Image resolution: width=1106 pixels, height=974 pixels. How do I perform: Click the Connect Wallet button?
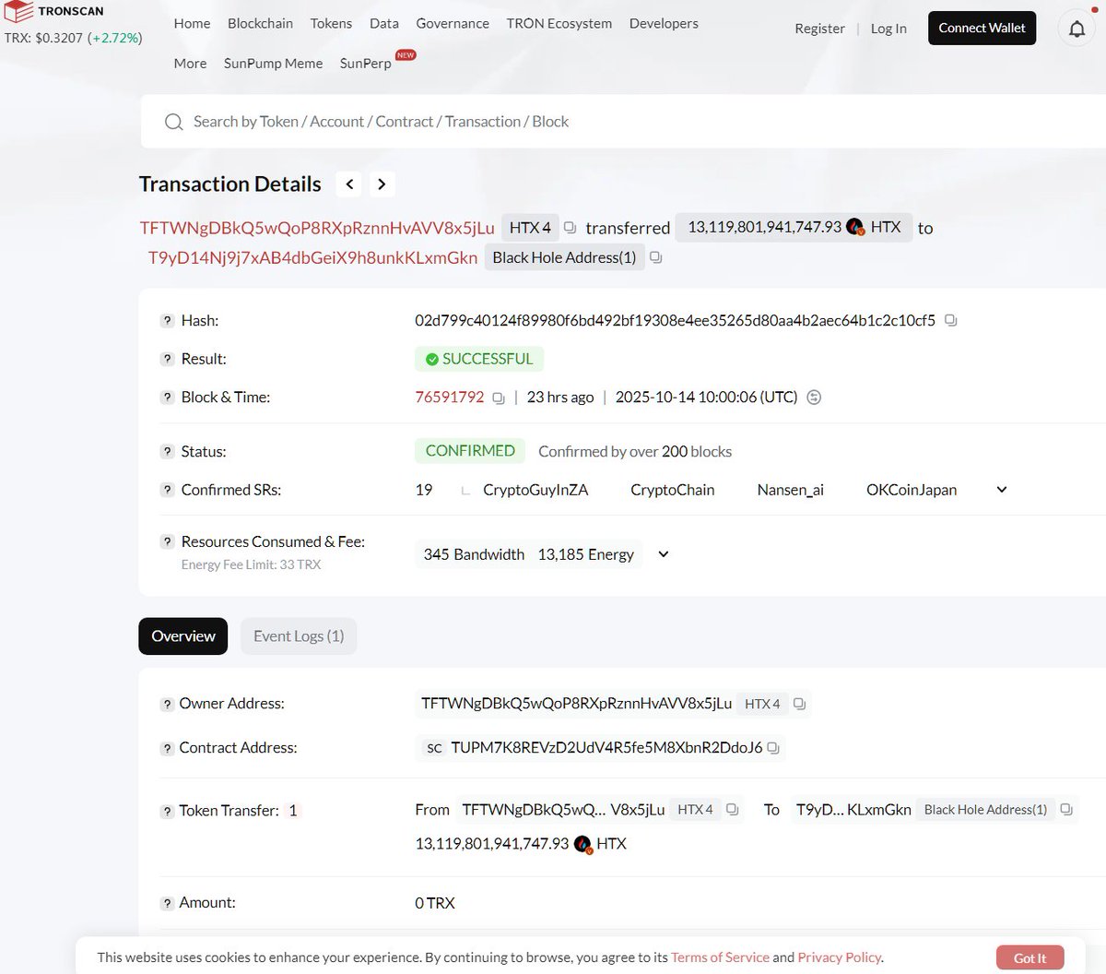[x=982, y=29]
